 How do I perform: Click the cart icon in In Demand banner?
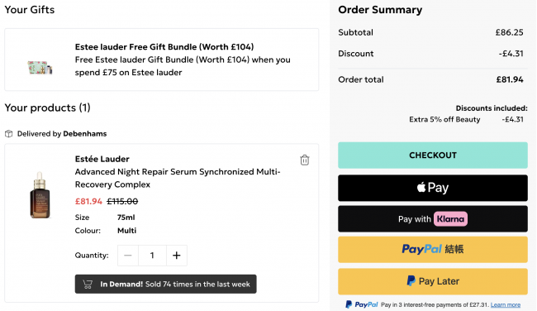click(x=88, y=284)
